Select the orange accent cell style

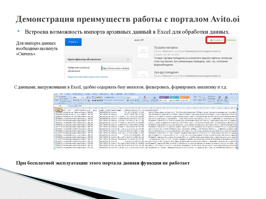pos(184,97)
